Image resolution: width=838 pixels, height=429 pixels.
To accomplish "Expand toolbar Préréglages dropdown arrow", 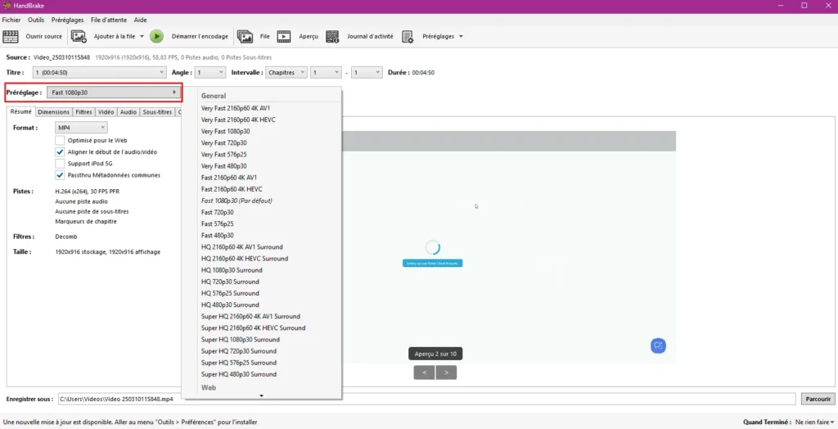I will pyautogui.click(x=461, y=36).
